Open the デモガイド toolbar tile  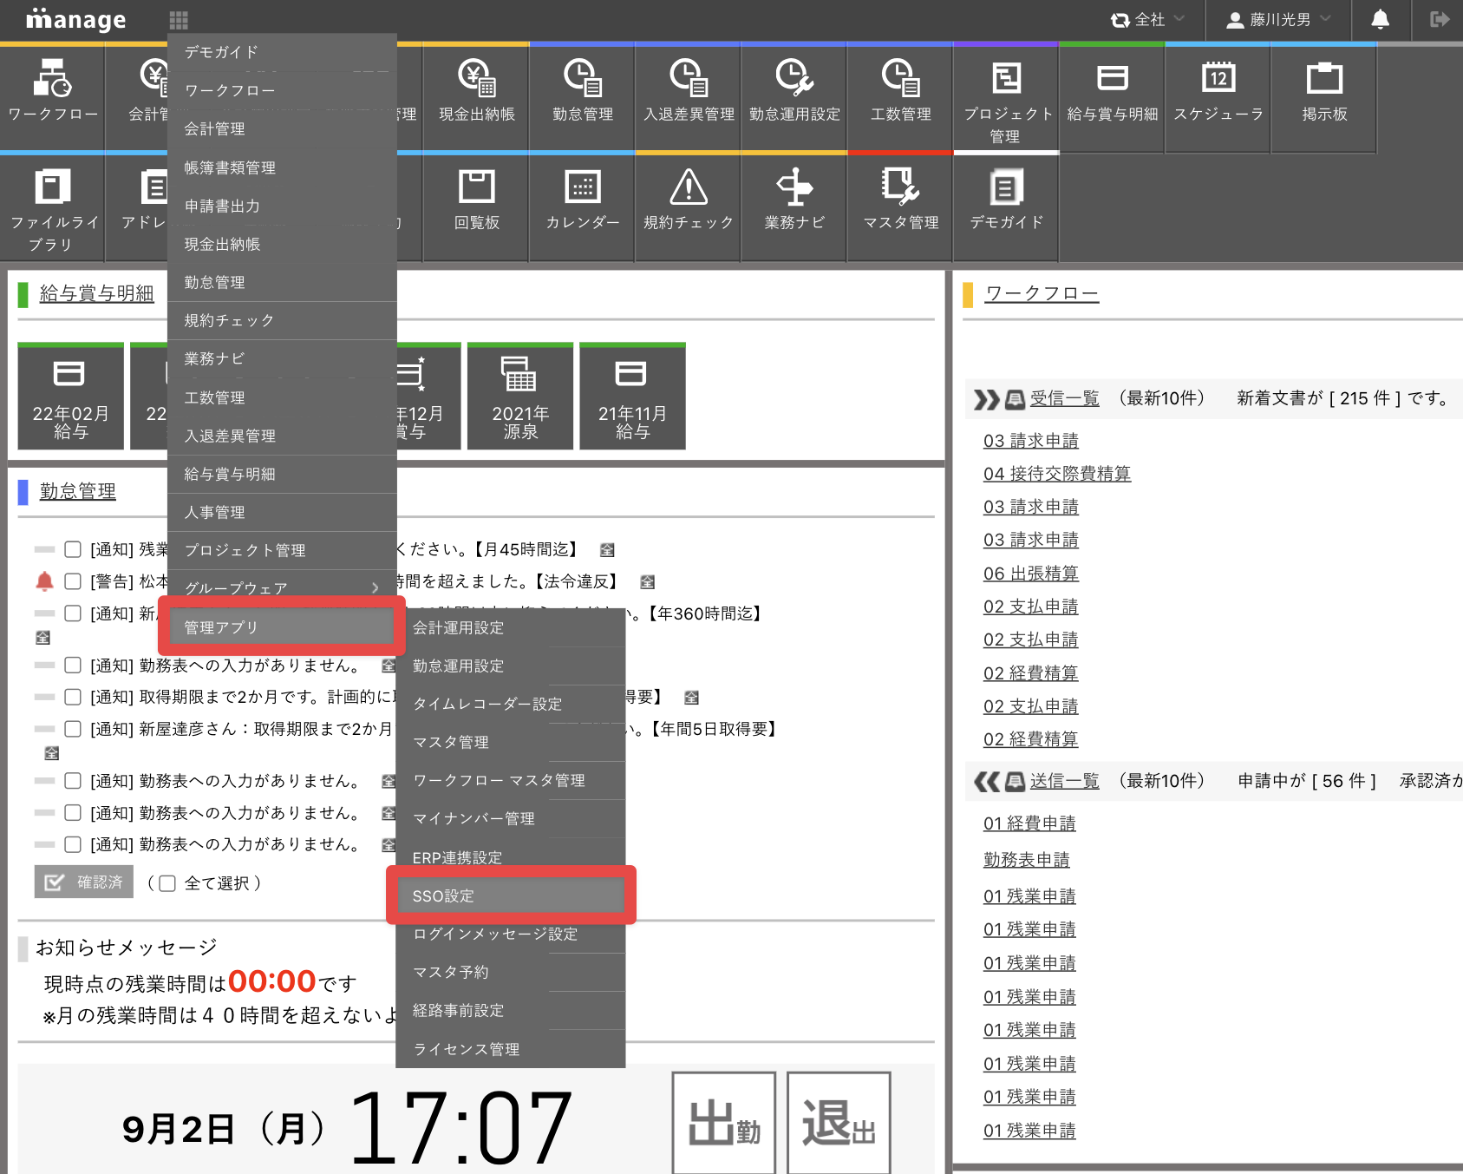tap(1006, 208)
